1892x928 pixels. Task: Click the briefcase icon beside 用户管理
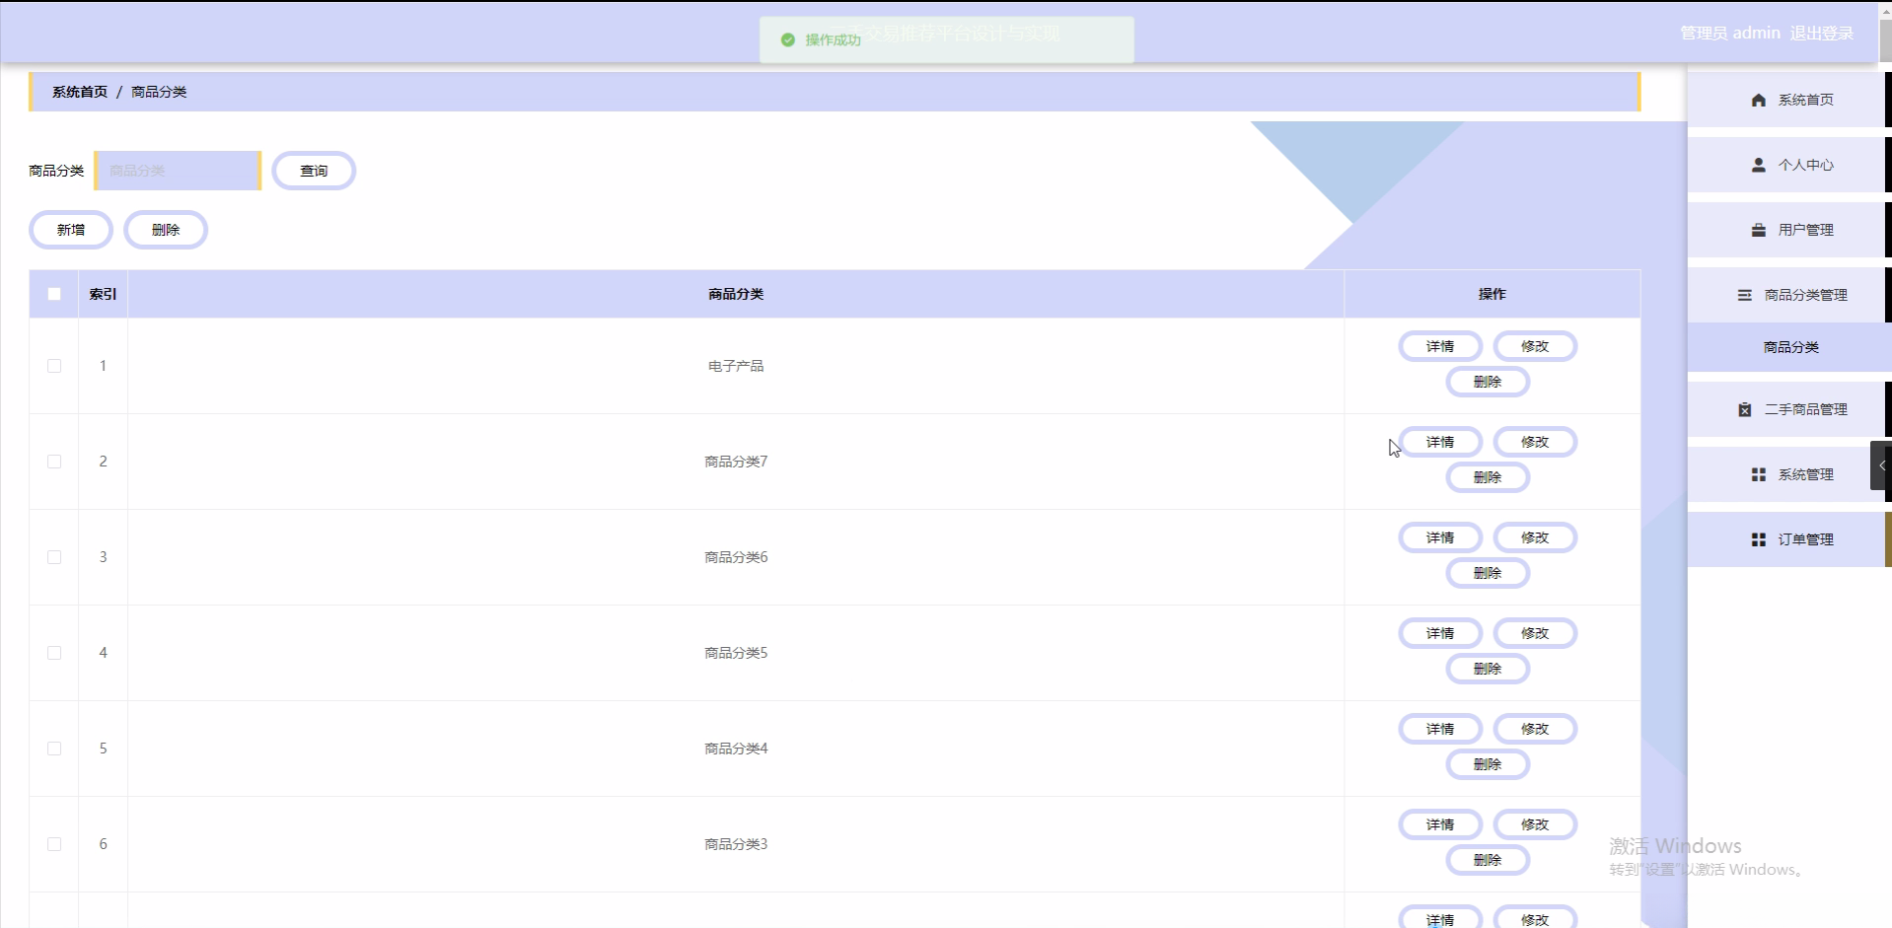[x=1758, y=230]
